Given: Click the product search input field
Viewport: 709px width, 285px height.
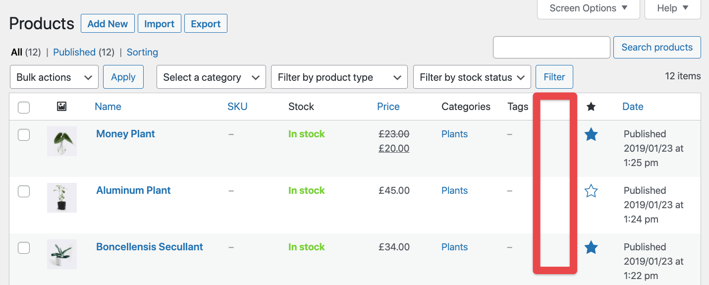Looking at the screenshot, I should click(551, 48).
